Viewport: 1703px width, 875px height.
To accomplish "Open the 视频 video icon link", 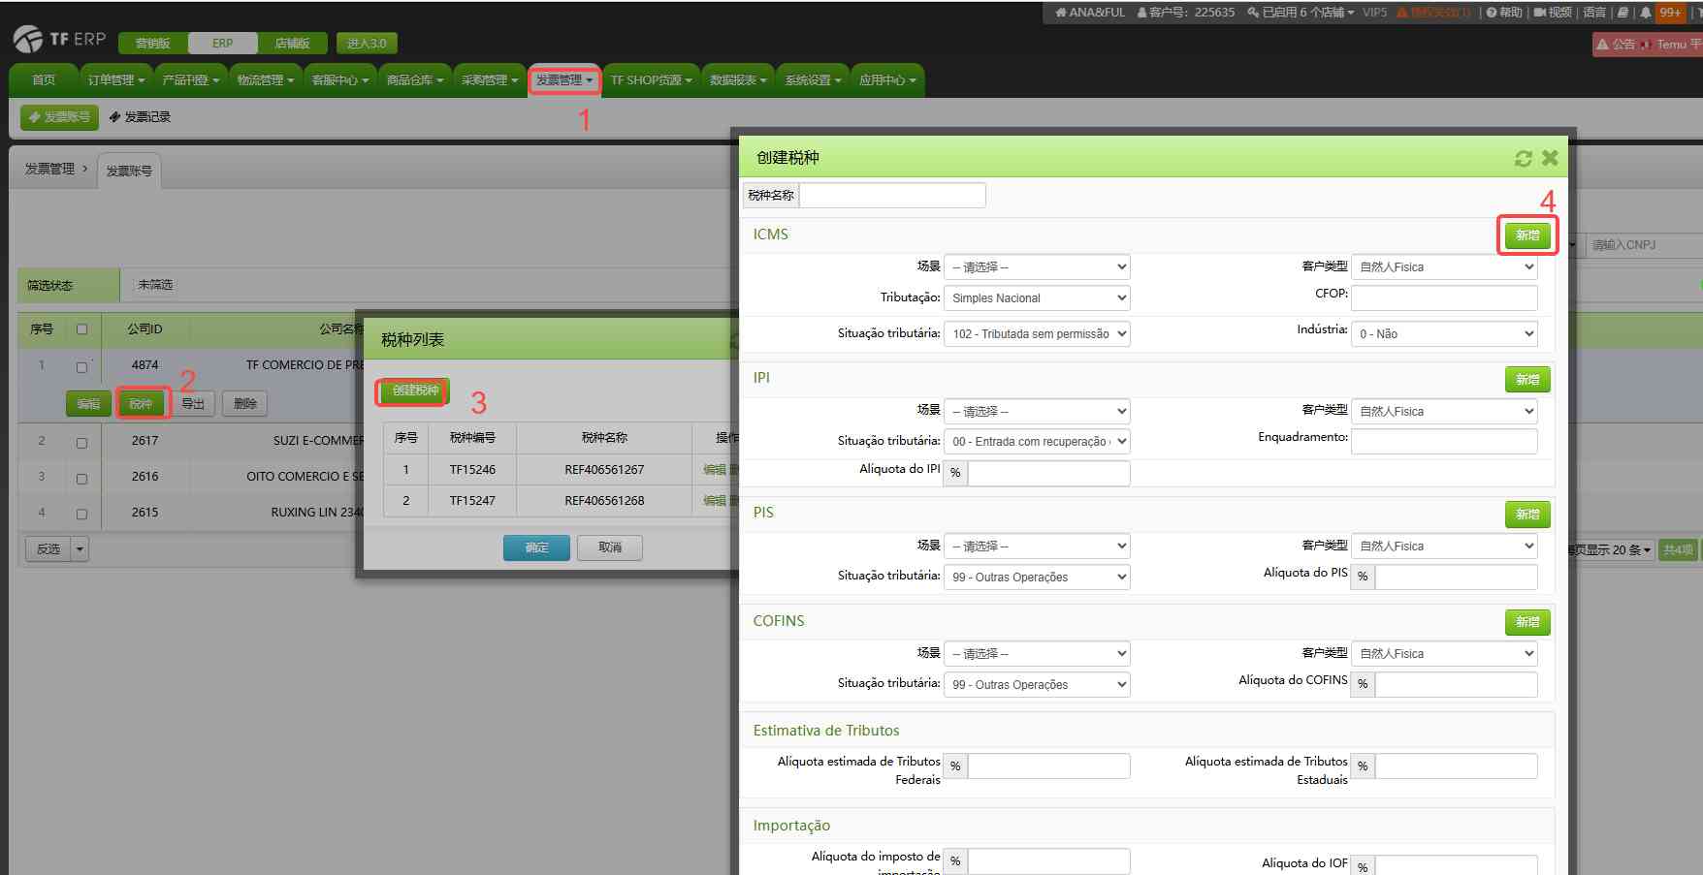I will 1553,13.
